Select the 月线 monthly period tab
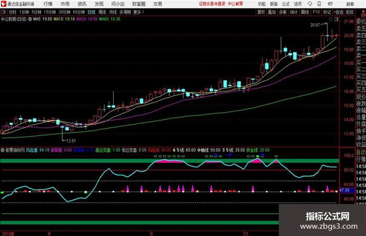This screenshot has width=366, height=236. point(113,12)
